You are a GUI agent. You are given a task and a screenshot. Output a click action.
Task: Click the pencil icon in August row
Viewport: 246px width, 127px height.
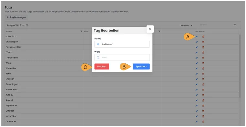pos(197,100)
